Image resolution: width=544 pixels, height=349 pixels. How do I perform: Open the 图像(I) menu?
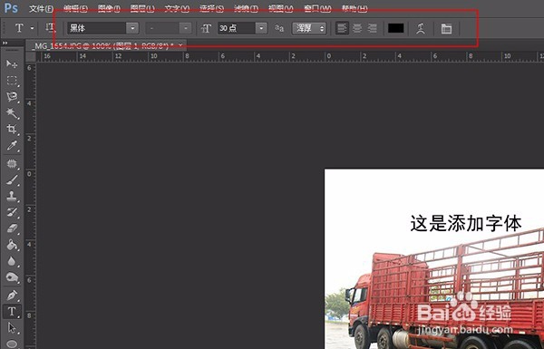pyautogui.click(x=109, y=8)
